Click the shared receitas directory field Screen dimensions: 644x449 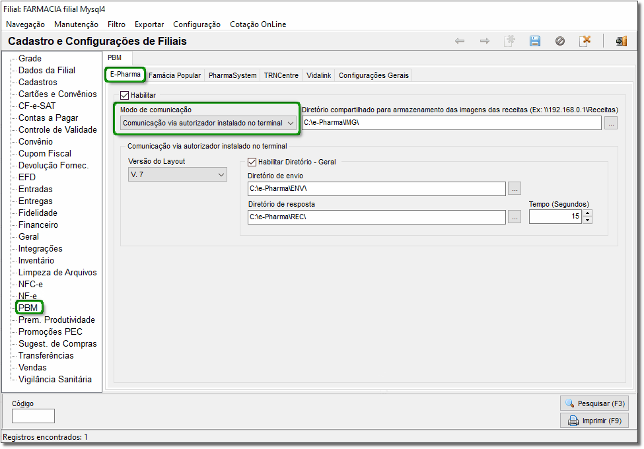click(452, 123)
